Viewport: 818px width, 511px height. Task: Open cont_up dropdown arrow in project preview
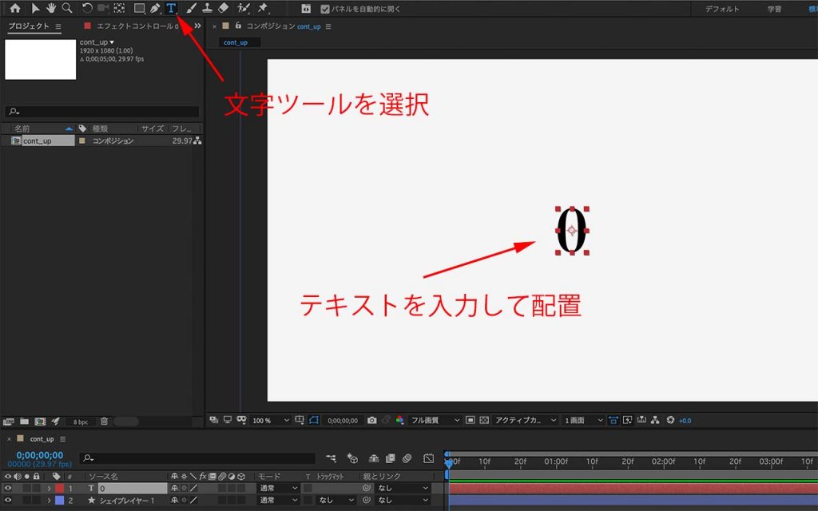pyautogui.click(x=112, y=42)
